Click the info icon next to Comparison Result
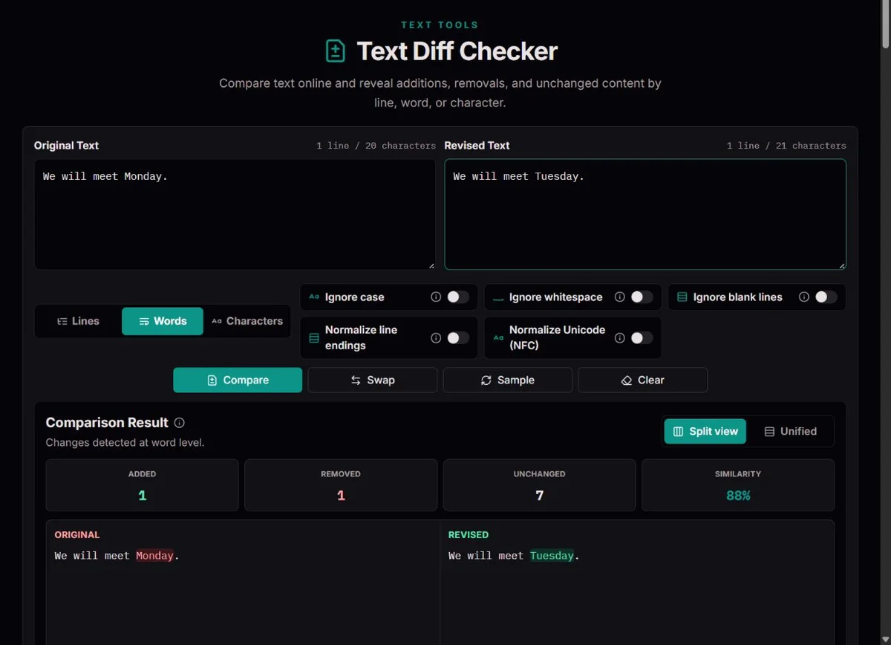891x645 pixels. (179, 423)
